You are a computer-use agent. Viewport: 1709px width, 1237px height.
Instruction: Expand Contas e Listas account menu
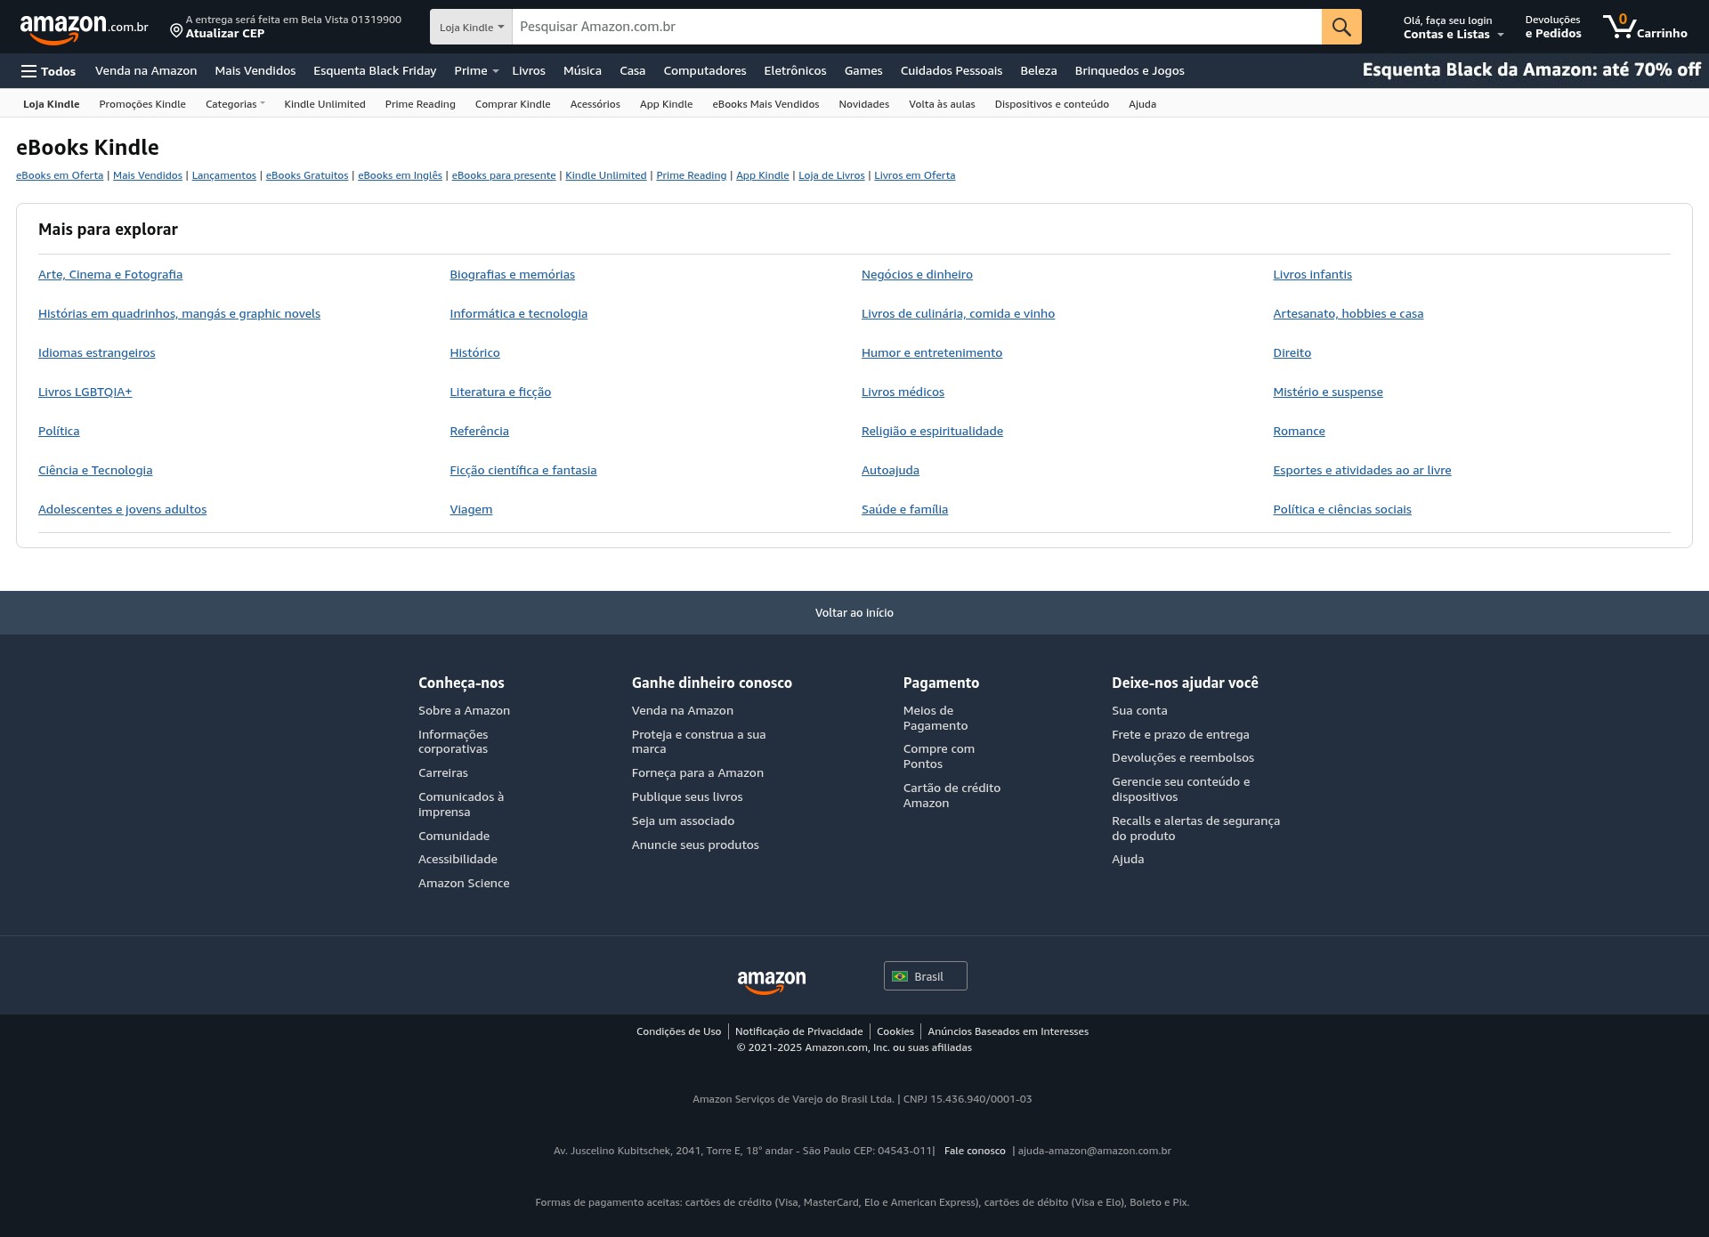(1453, 27)
